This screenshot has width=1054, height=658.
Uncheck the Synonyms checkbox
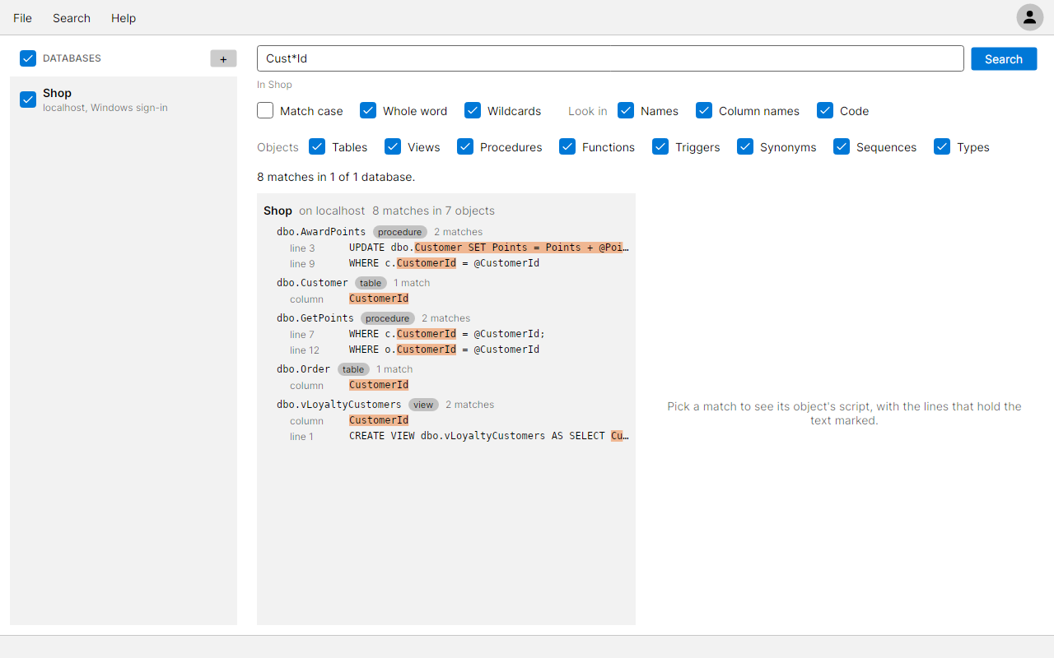pos(745,146)
